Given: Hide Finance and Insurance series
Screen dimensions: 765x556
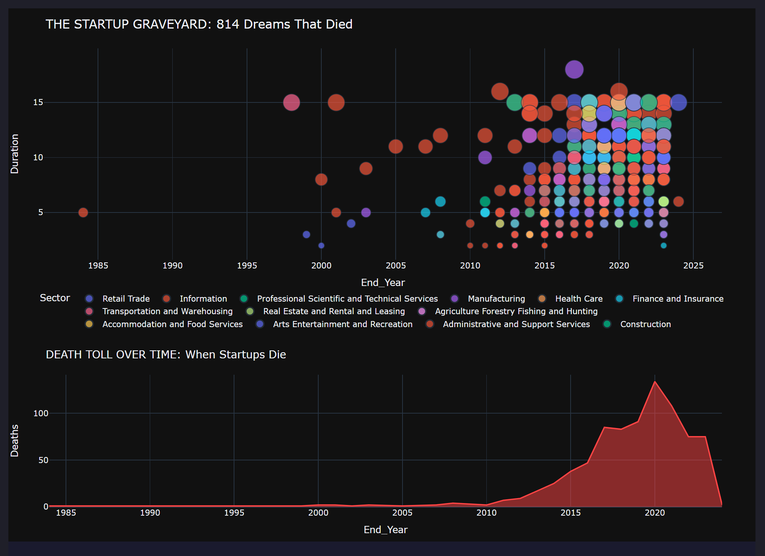Looking at the screenshot, I should pos(677,299).
